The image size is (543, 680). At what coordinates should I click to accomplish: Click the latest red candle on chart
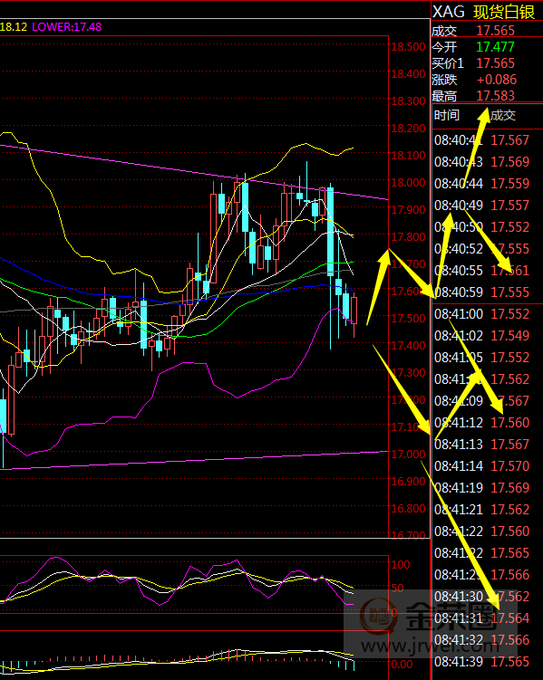[x=354, y=311]
